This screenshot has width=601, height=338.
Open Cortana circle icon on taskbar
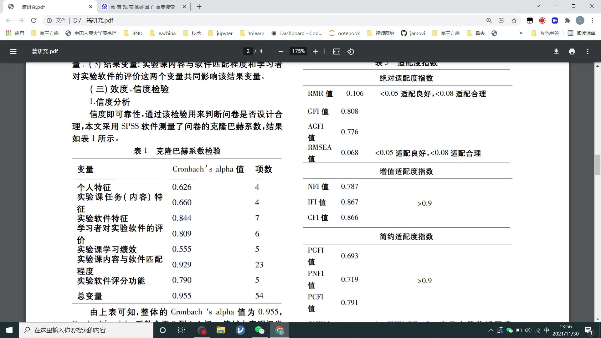tap(163, 330)
